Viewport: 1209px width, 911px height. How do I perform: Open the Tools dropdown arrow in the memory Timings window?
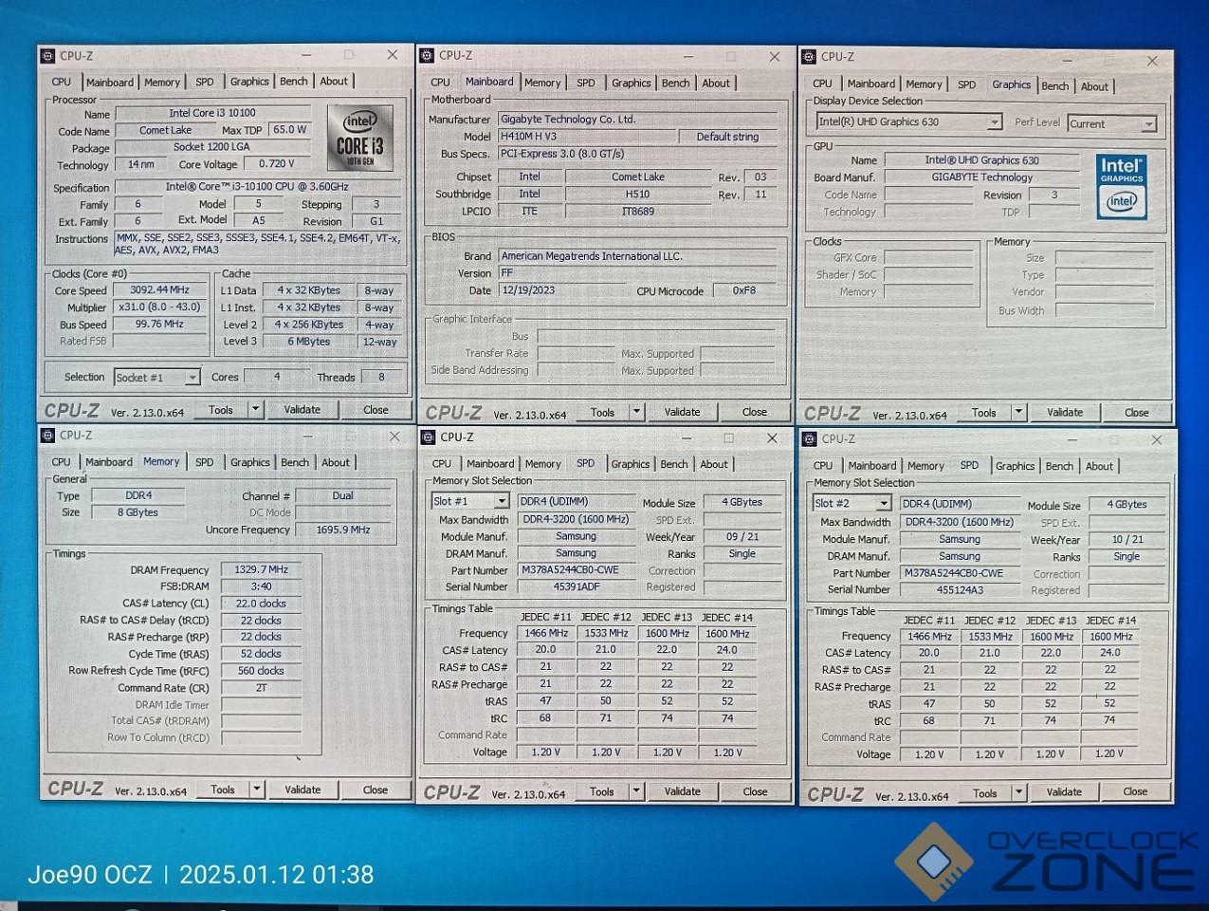tap(256, 790)
